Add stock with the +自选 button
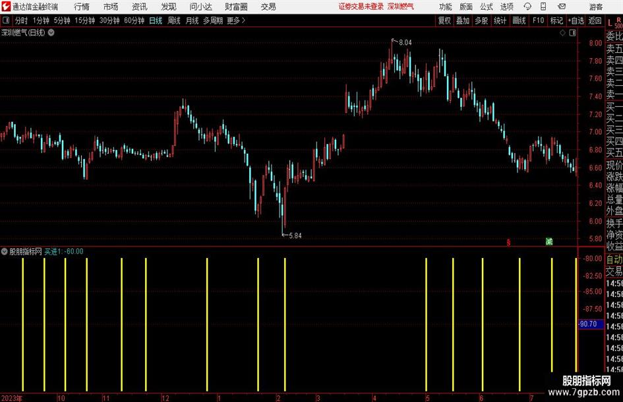This screenshot has height=402, width=623. point(576,20)
